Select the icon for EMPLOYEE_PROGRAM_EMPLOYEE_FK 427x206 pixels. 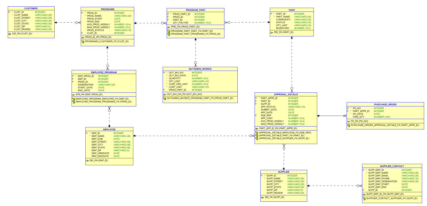(x=74, y=99)
